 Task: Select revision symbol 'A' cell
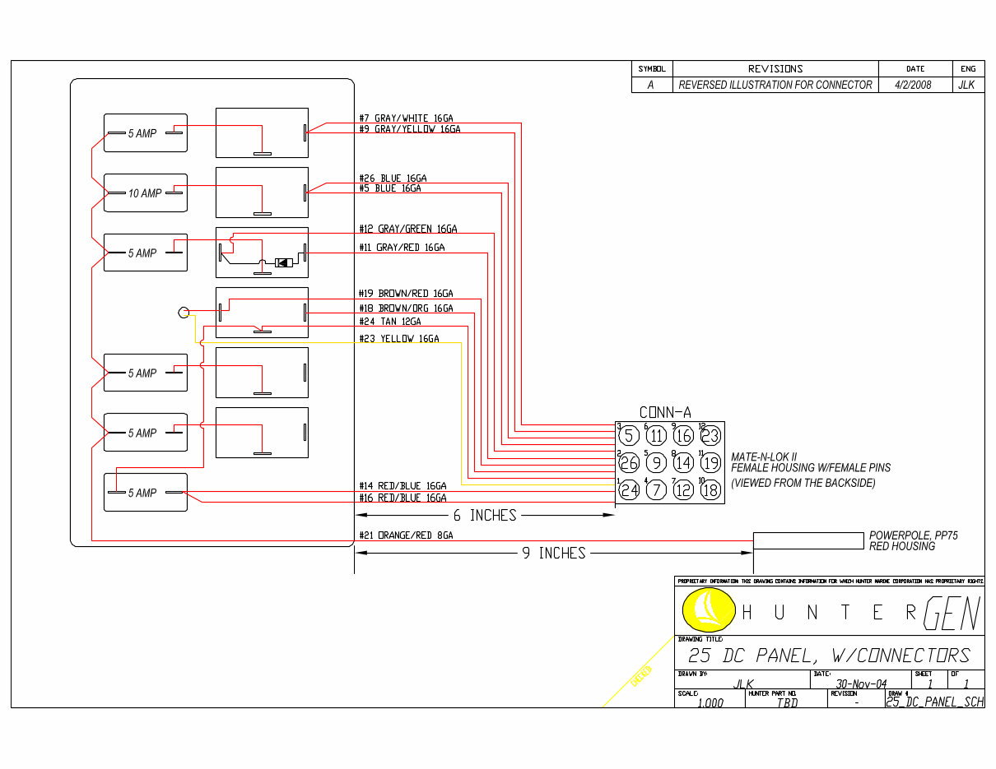click(x=651, y=85)
